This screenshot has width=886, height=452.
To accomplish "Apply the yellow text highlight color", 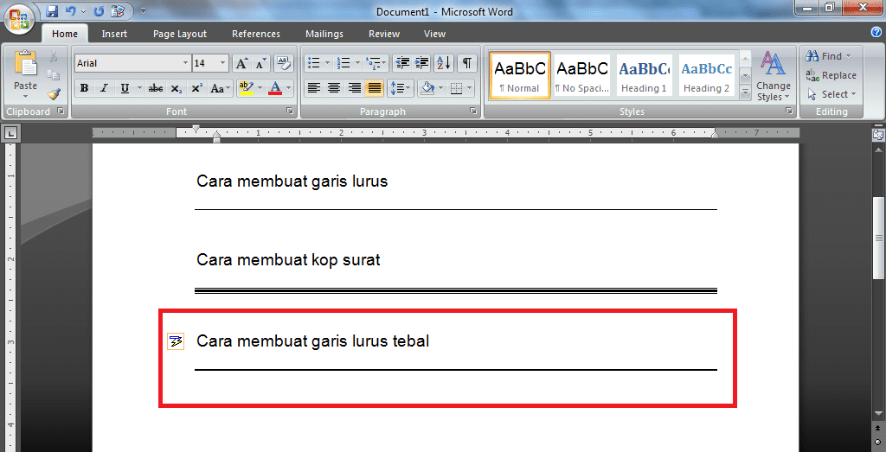I will pos(247,89).
